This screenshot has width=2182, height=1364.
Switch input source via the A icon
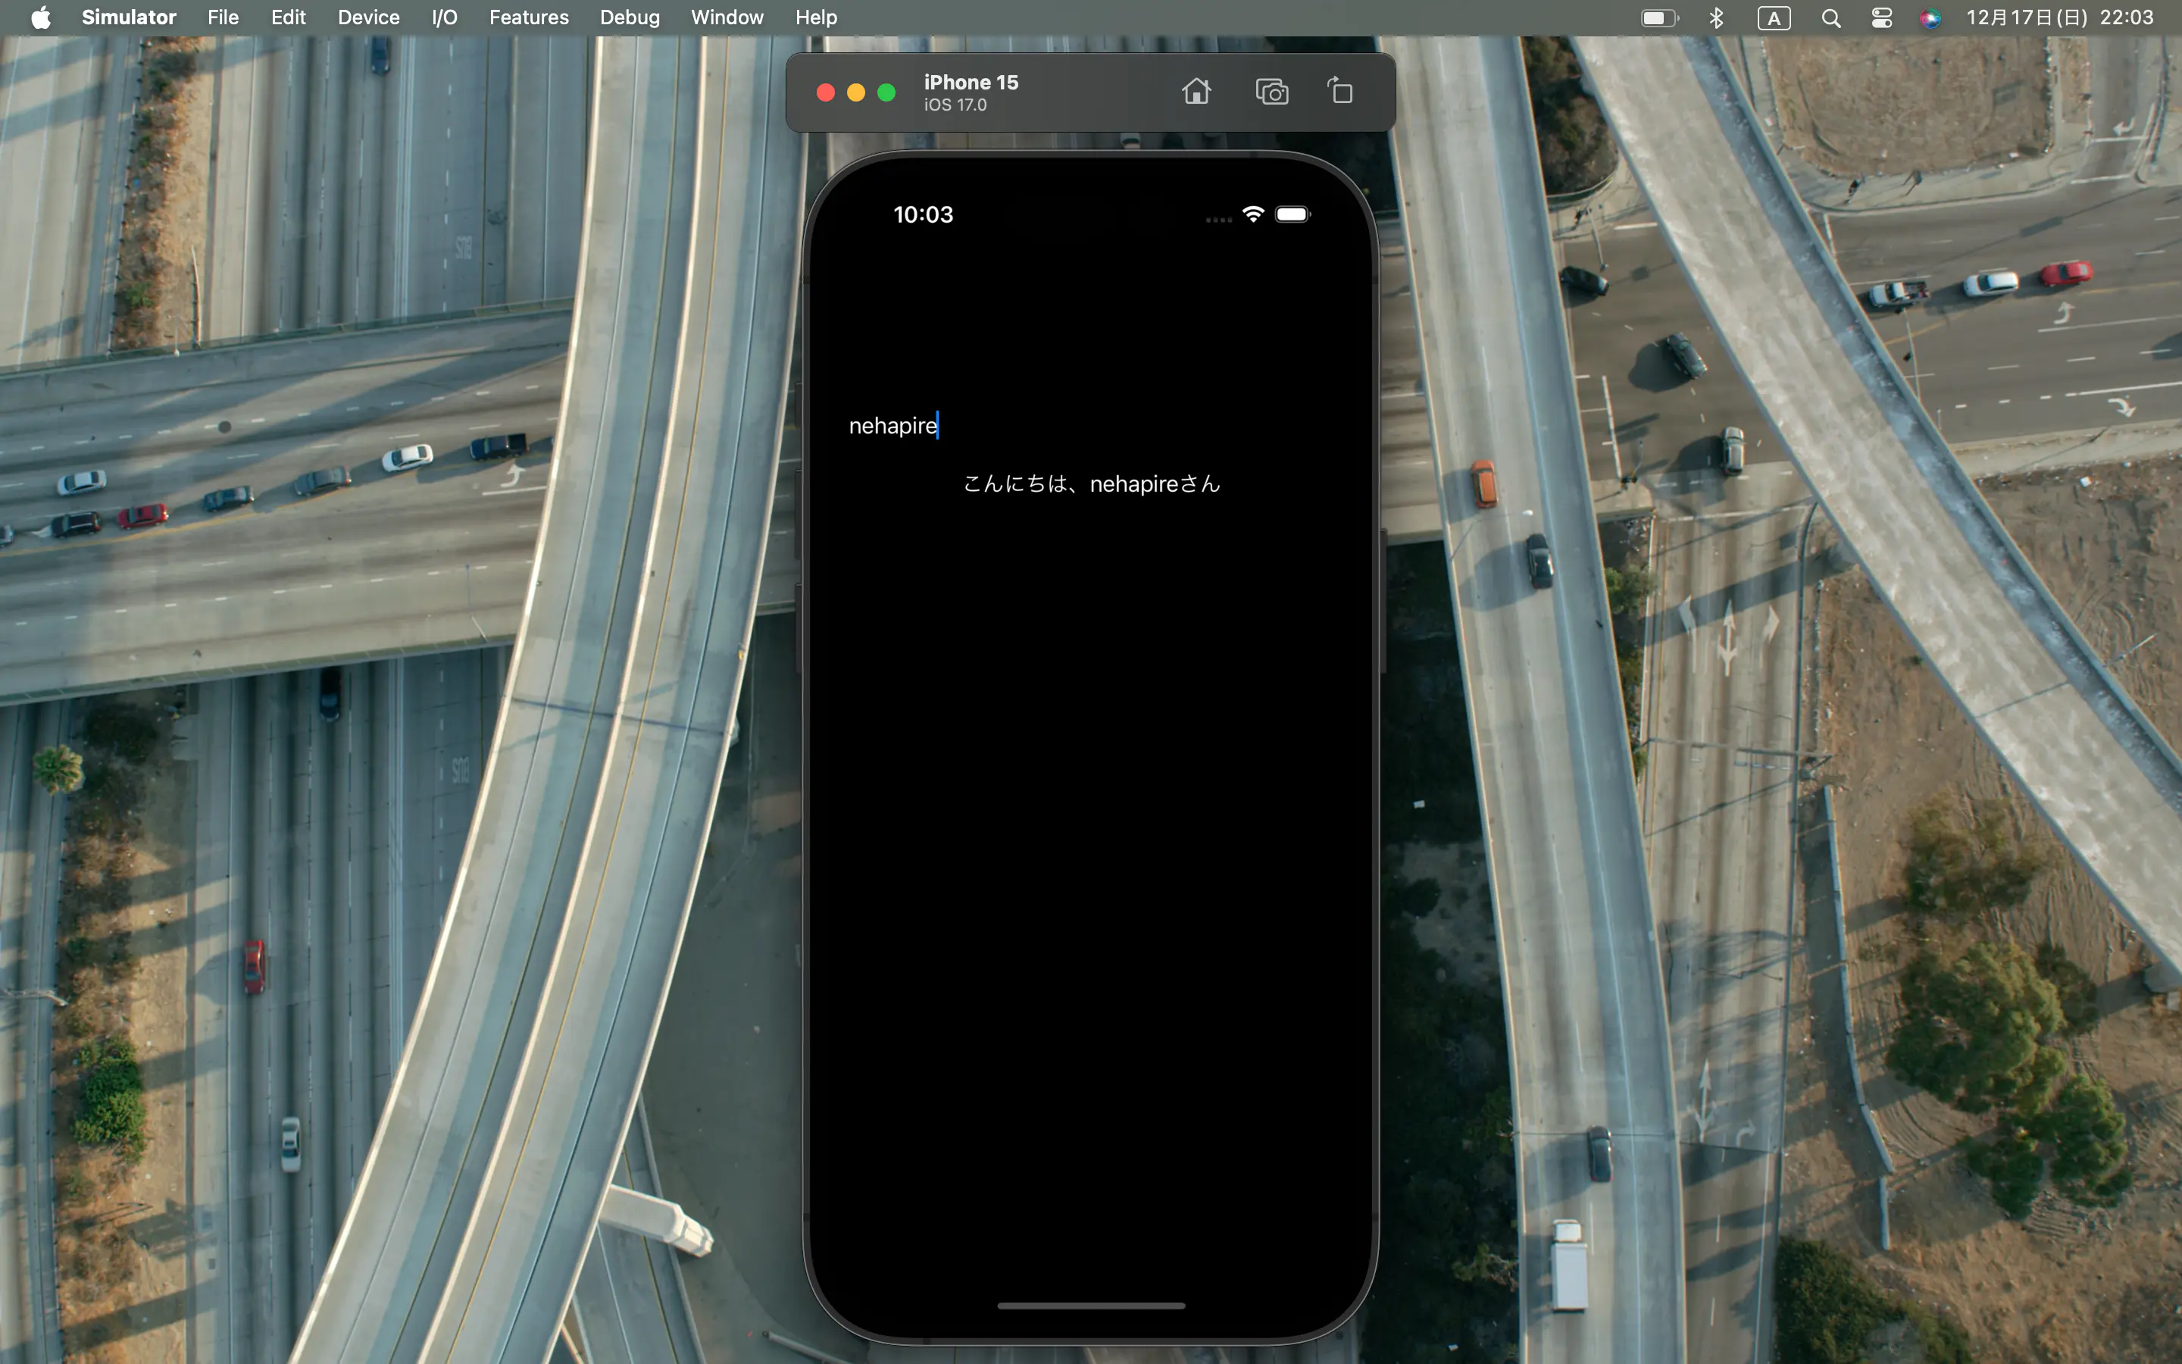(x=1774, y=17)
